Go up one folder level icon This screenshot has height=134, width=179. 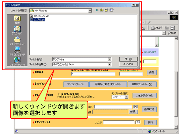tap(102, 10)
